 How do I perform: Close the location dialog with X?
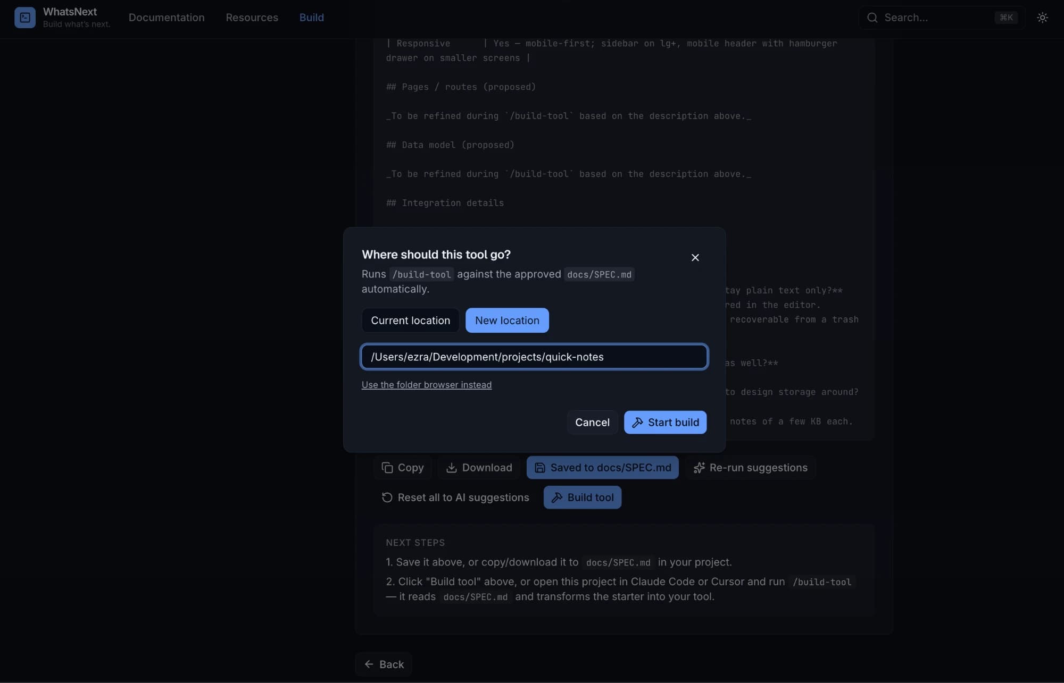[695, 257]
